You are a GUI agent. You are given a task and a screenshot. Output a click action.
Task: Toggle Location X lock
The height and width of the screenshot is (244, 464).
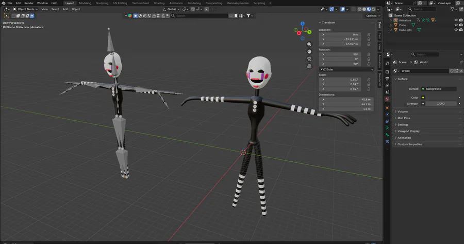(x=369, y=34)
